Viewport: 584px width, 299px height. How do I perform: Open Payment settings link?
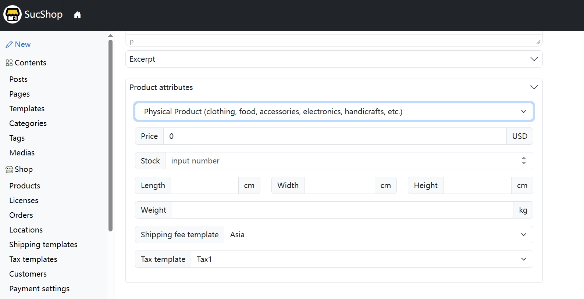(39, 289)
